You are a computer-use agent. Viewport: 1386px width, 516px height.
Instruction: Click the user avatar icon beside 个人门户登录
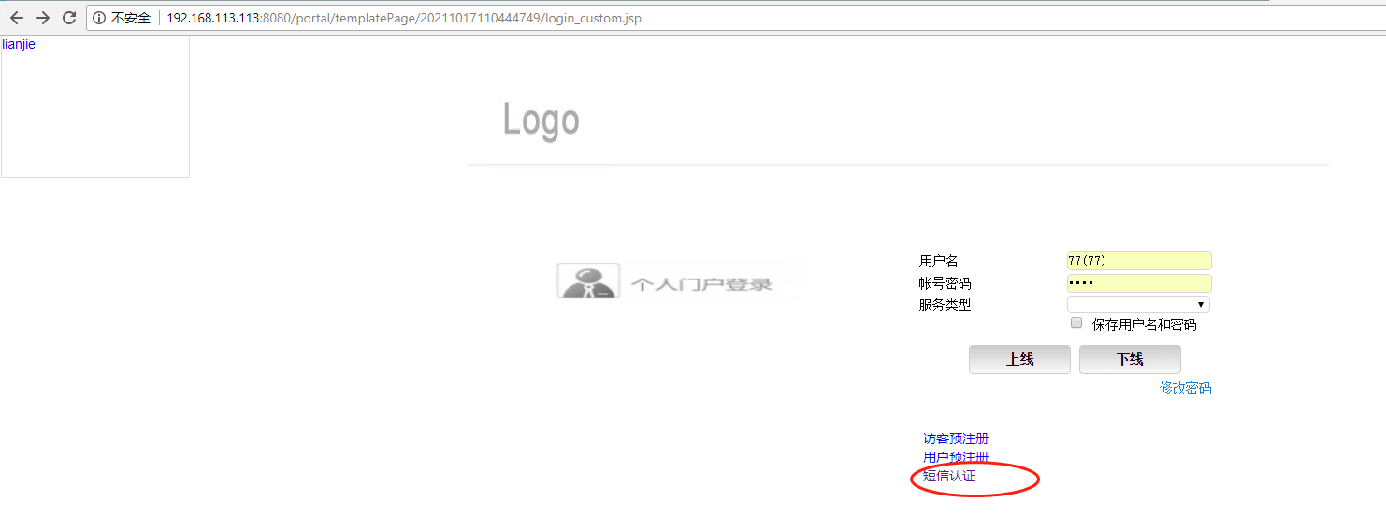587,281
